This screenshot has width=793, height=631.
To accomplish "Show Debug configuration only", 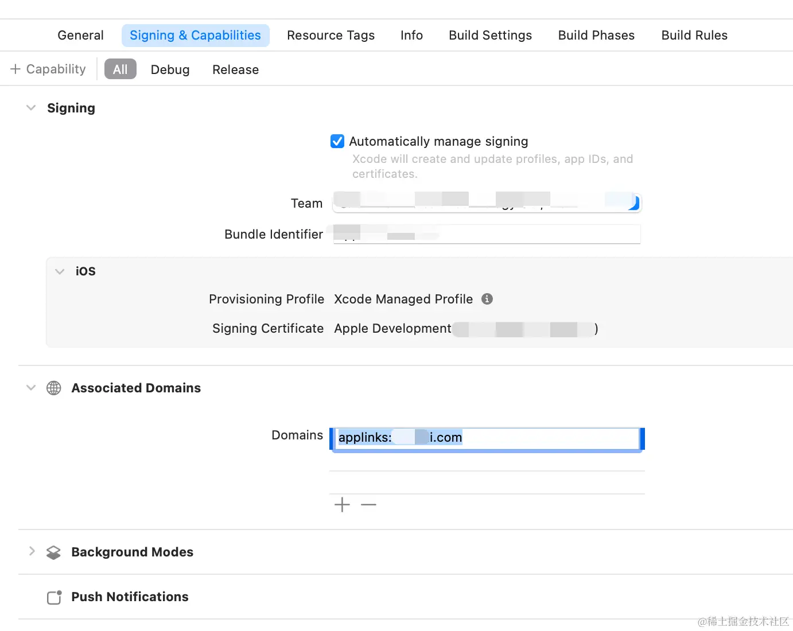I will [170, 69].
